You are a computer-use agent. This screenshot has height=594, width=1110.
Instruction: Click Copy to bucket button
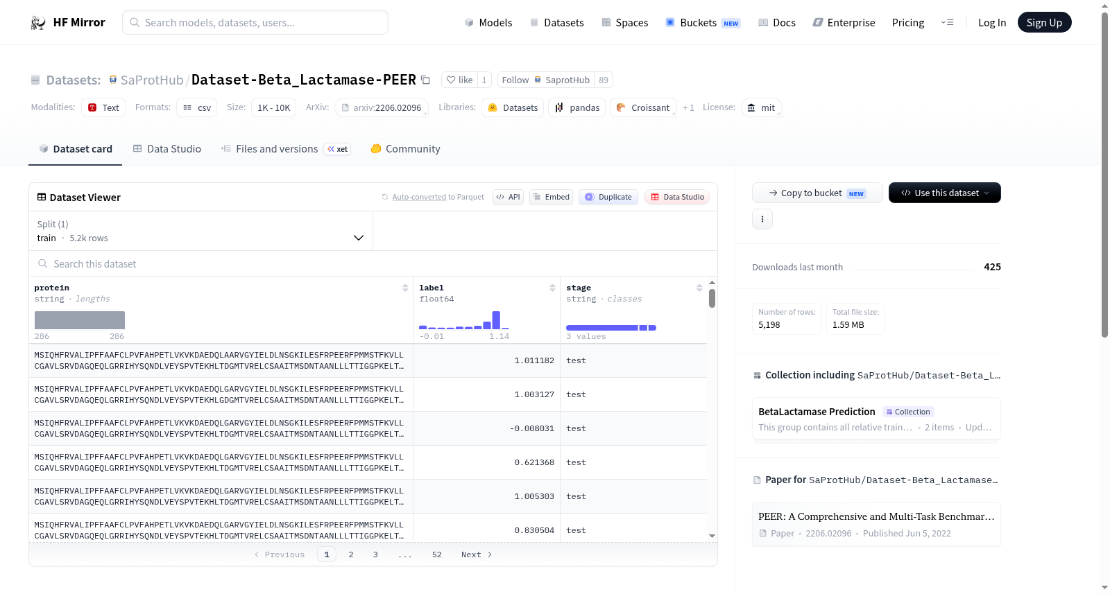[817, 193]
